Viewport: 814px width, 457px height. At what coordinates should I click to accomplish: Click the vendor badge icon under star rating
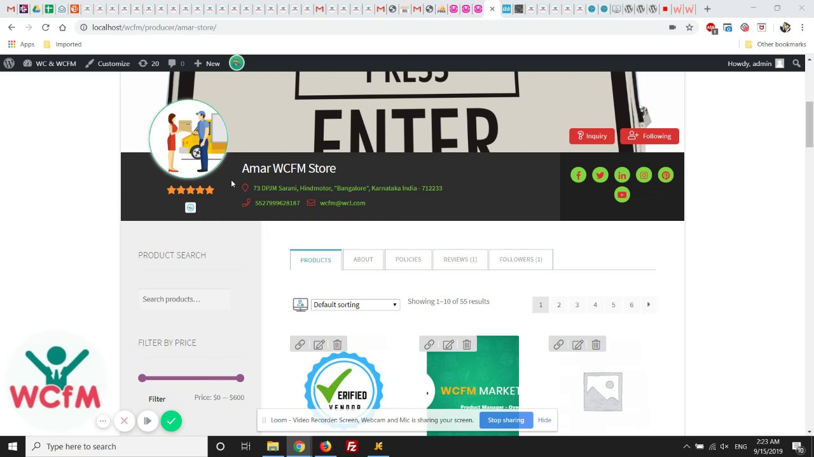[190, 208]
